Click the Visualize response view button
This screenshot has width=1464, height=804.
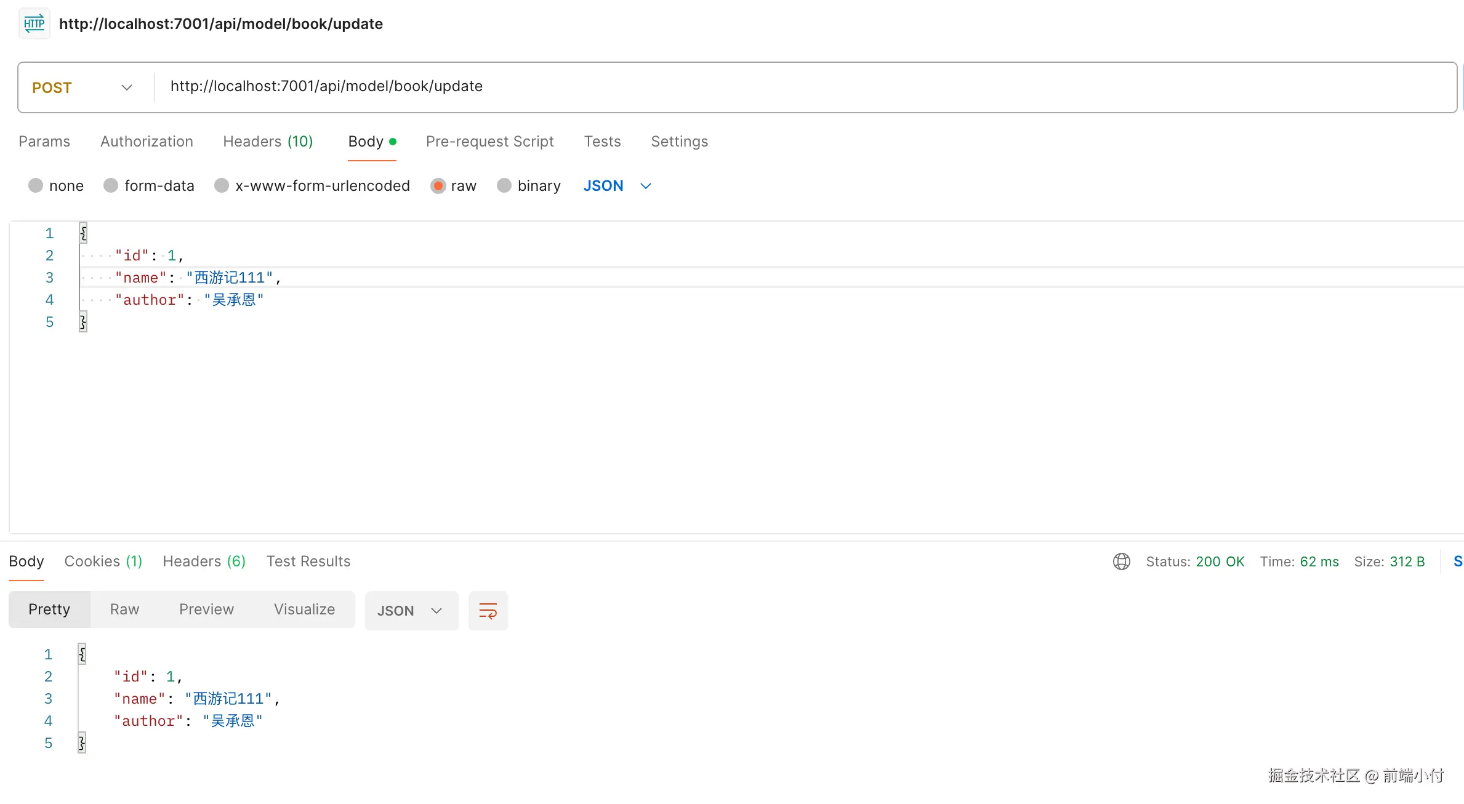[x=304, y=609]
